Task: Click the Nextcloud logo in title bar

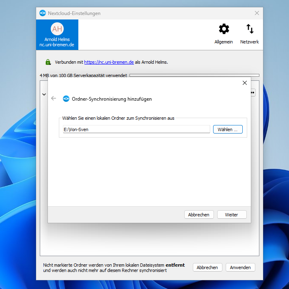Action: point(43,13)
